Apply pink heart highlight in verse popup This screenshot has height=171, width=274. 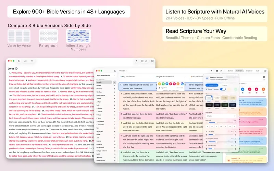pos(174,84)
